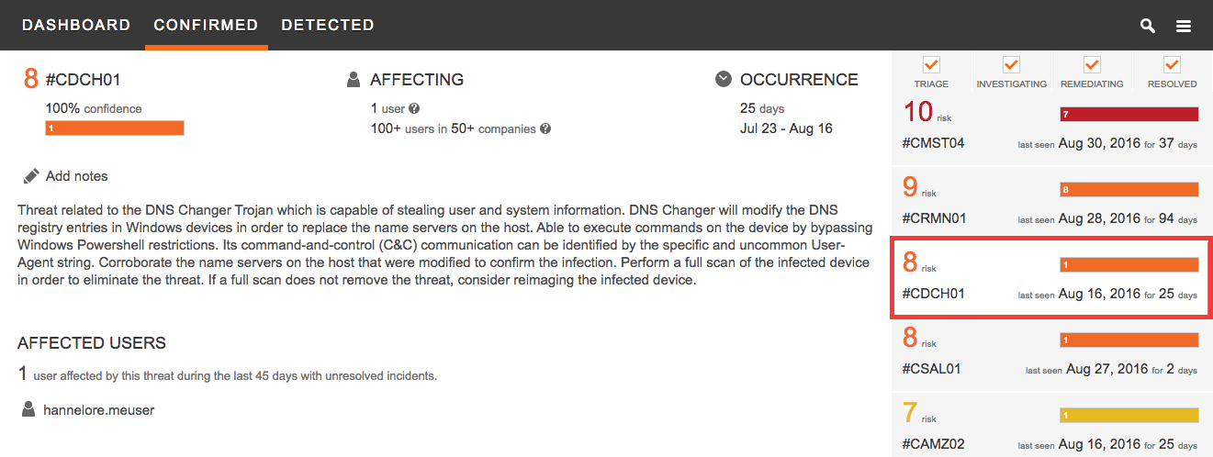
Task: Click the orange 100% confidence bar
Action: (115, 128)
